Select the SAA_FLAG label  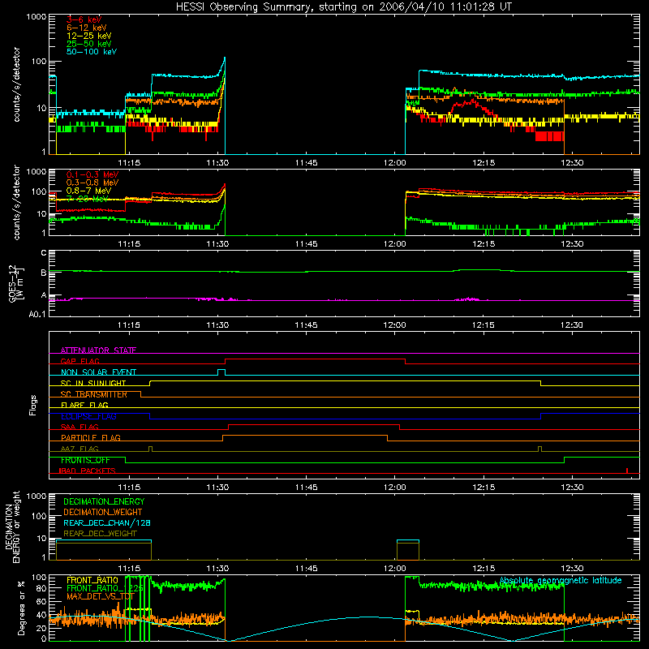point(80,427)
